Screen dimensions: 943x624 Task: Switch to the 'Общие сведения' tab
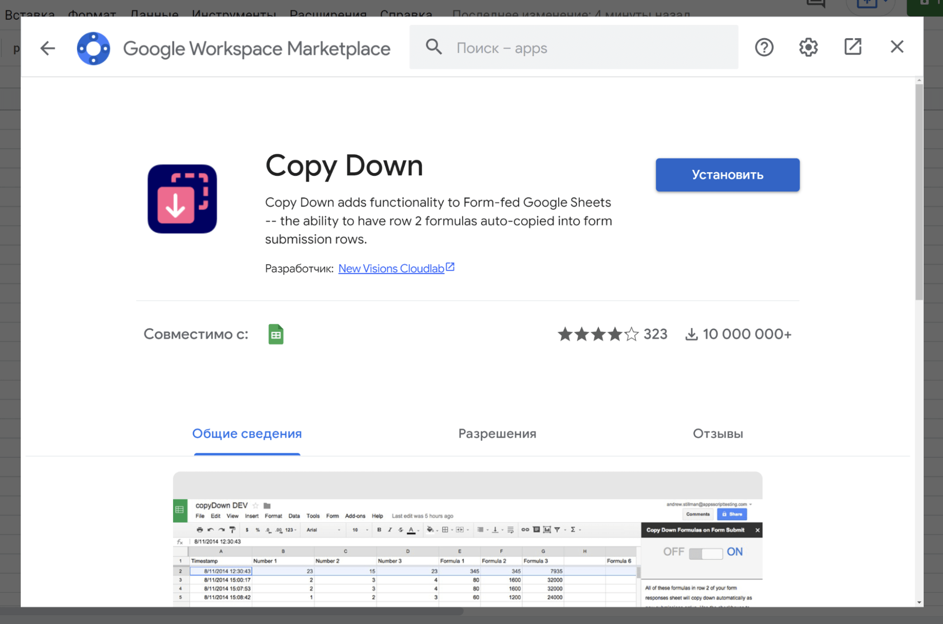click(247, 433)
